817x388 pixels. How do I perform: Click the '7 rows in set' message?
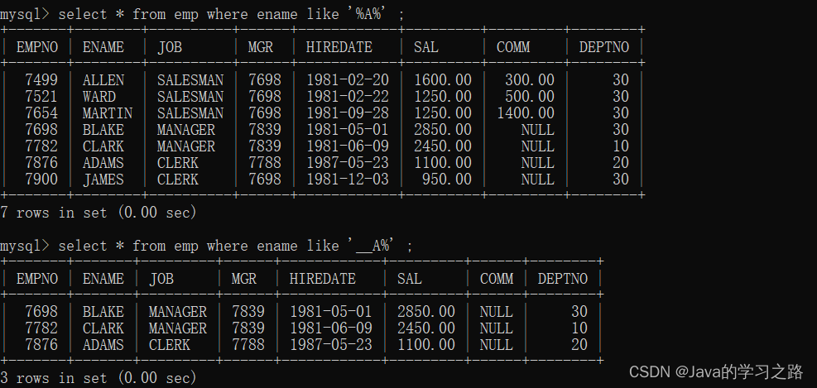click(99, 213)
